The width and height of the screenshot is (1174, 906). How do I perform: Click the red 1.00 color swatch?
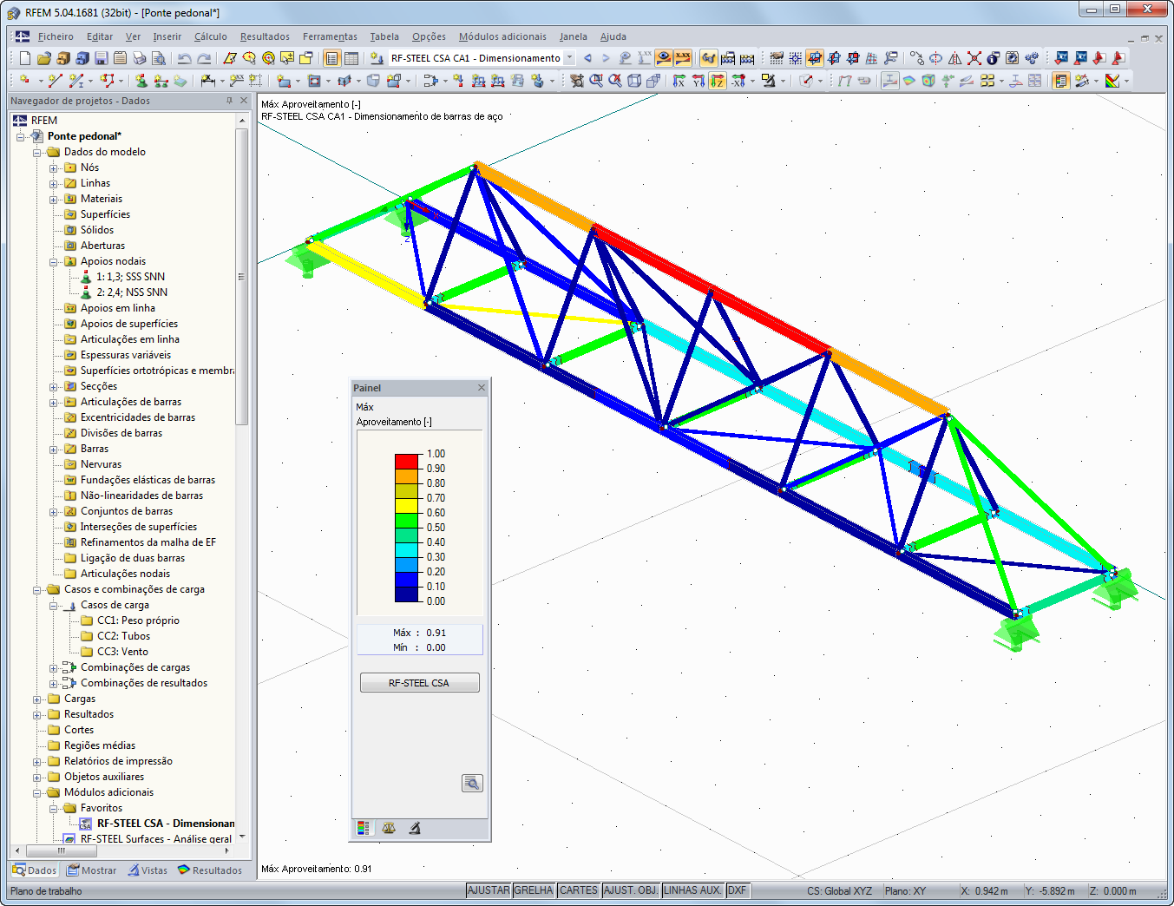click(408, 461)
